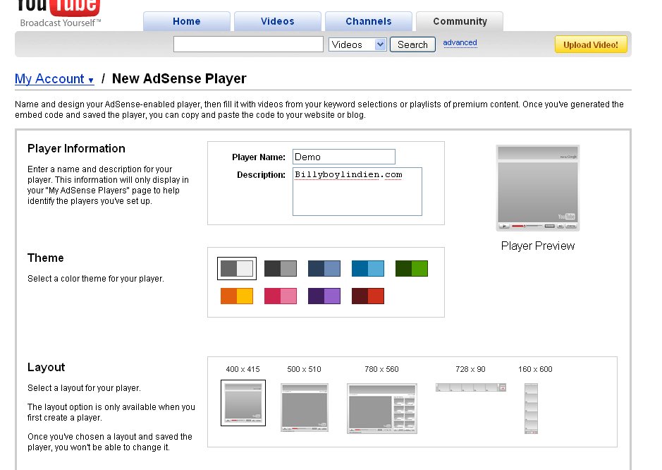Screen dimensions: 662x470
Task: Click the 780 x 560 size label
Action: 381,369
